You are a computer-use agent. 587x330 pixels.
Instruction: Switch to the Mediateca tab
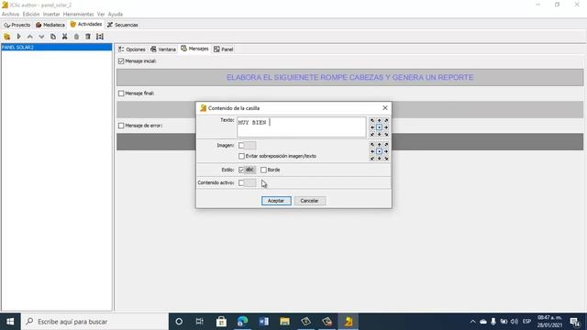tap(50, 25)
